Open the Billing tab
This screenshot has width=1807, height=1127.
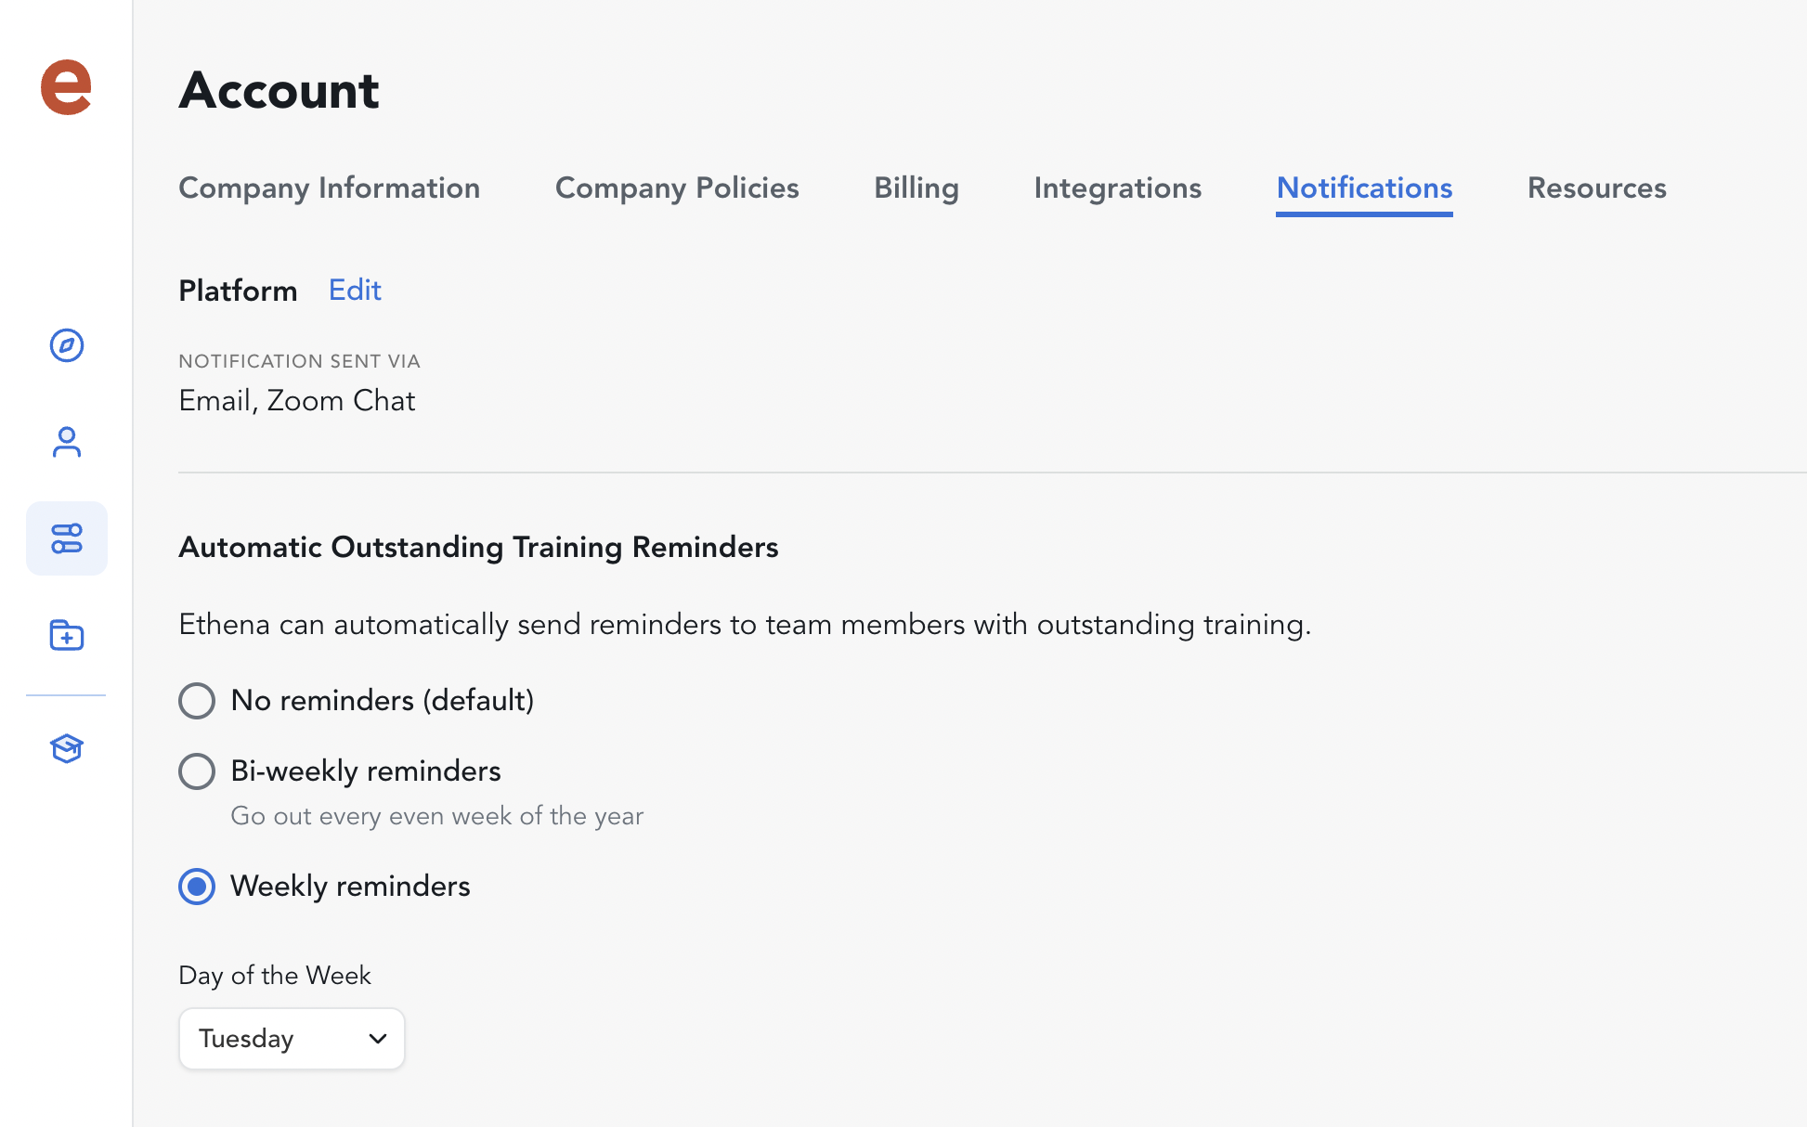click(916, 188)
